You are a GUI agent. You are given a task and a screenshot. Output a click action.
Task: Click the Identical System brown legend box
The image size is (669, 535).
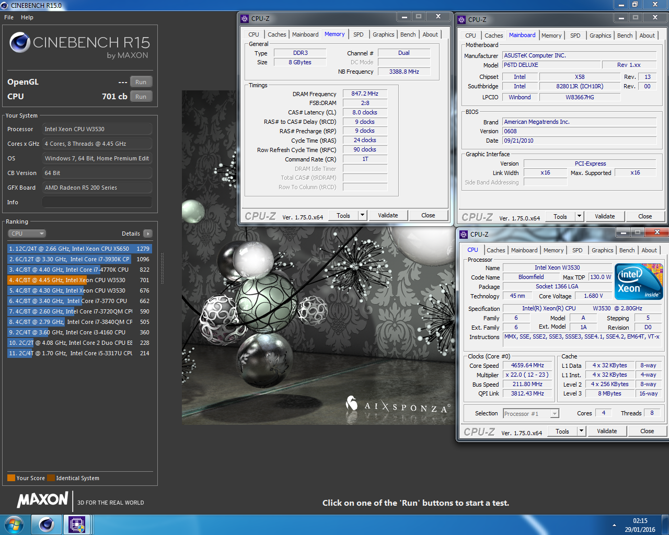coord(51,478)
